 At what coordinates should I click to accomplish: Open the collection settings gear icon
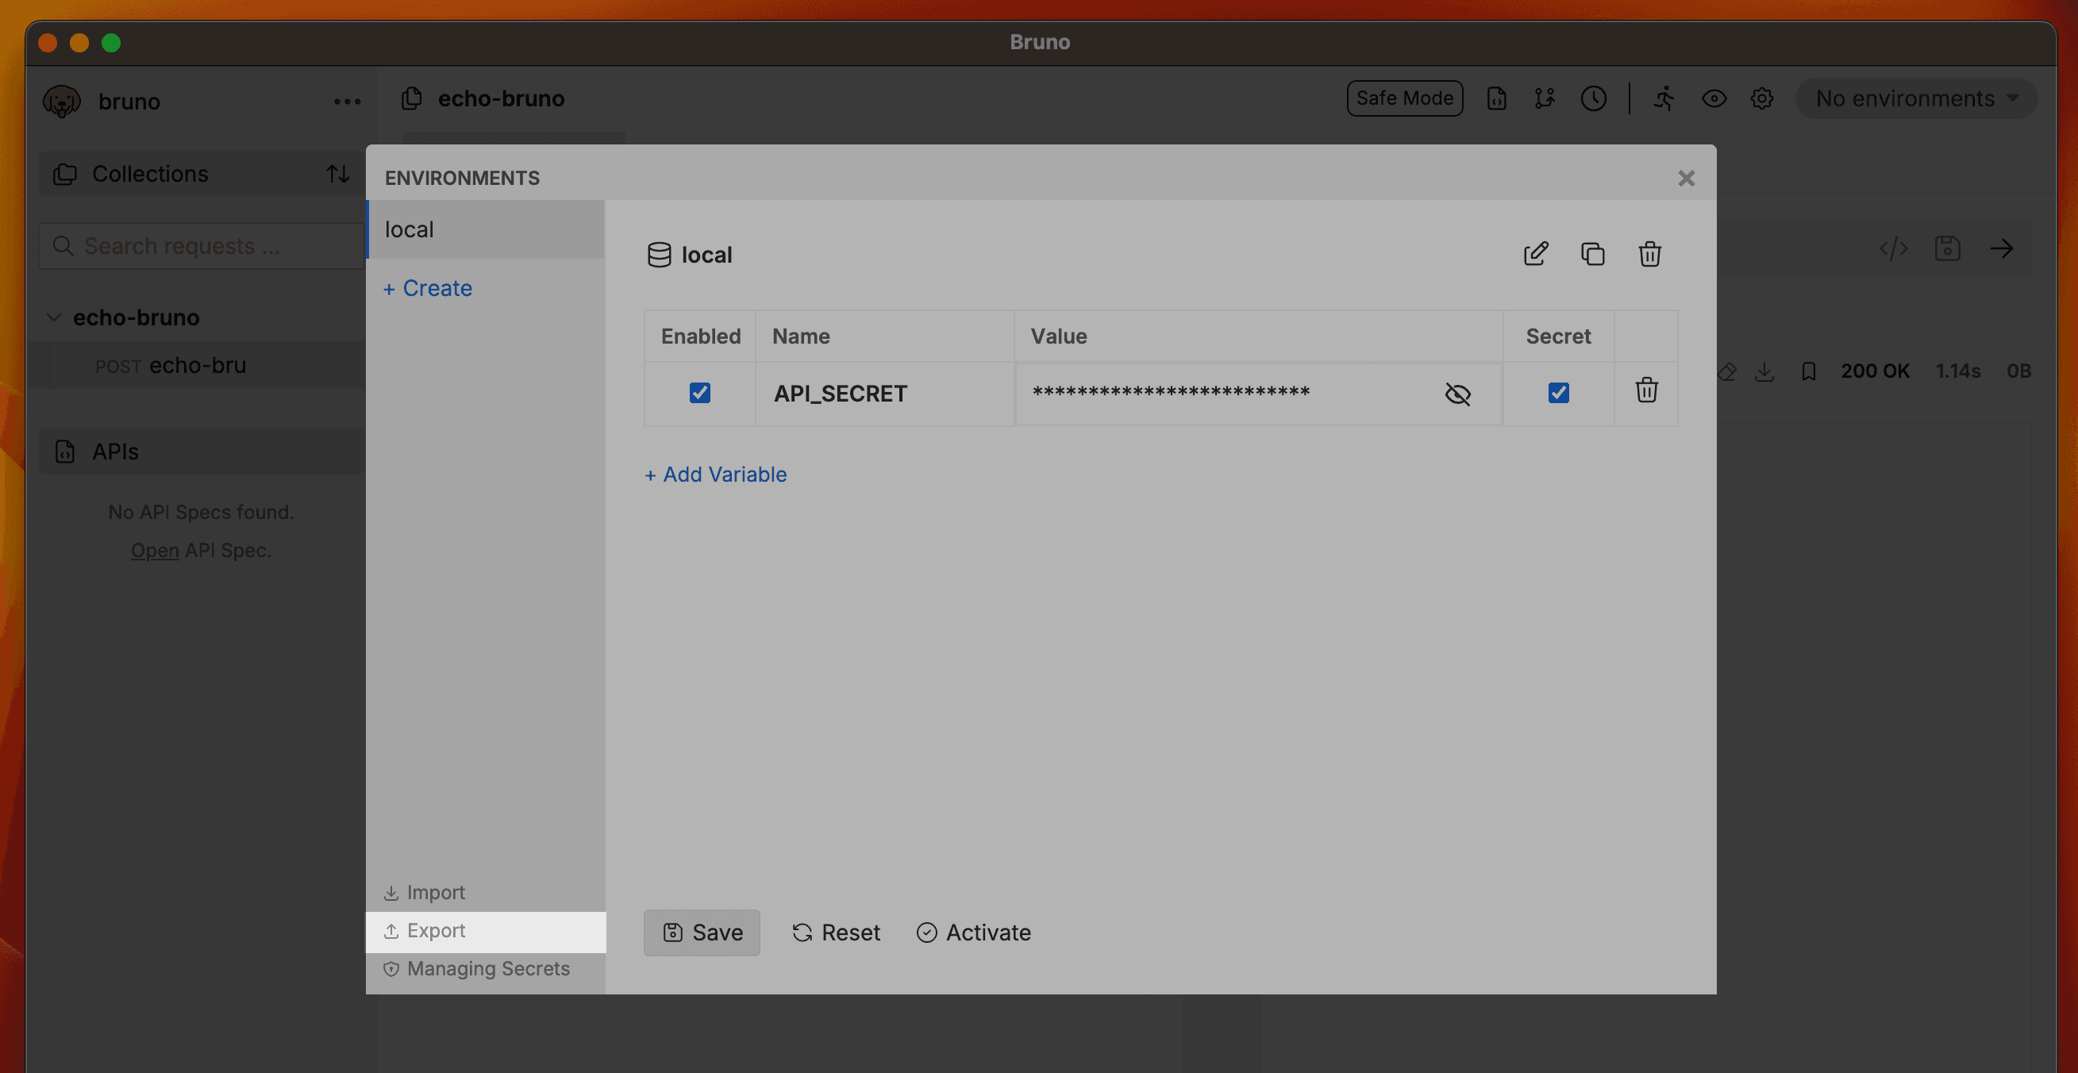tap(1763, 98)
